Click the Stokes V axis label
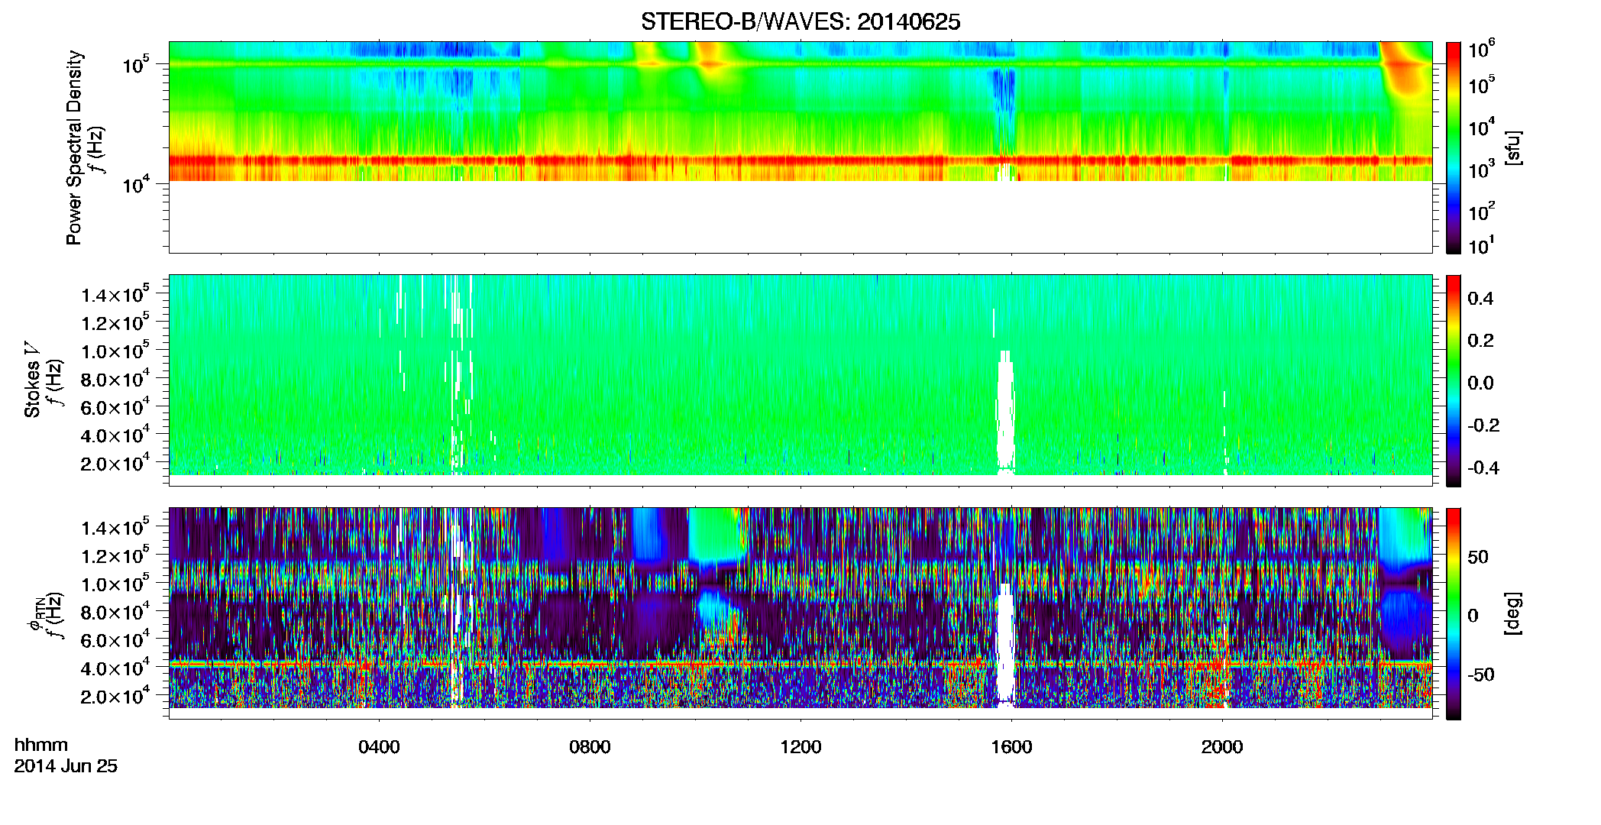Viewport: 1601px width, 825px height. coord(33,380)
